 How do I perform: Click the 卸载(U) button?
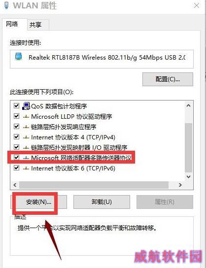102,202
